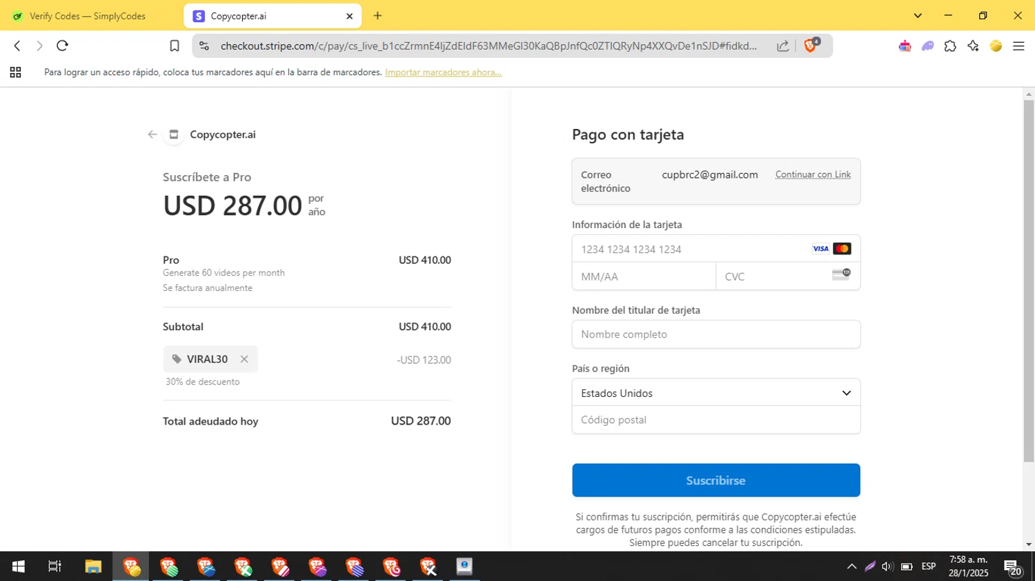Viewport: 1035px width, 581px height.
Task: Click the Copycopter.ai merchant name
Action: pyautogui.click(x=223, y=134)
